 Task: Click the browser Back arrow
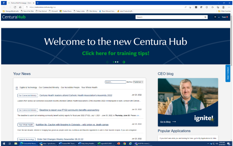[4, 7]
